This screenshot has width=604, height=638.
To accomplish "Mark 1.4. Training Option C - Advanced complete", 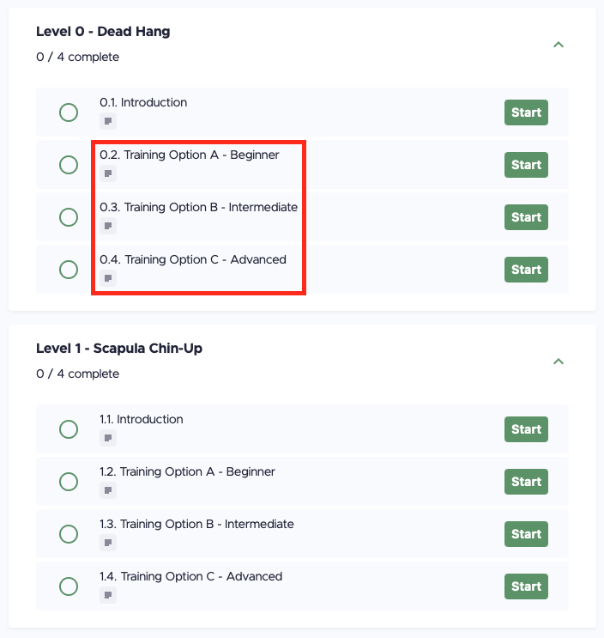I will 69,586.
